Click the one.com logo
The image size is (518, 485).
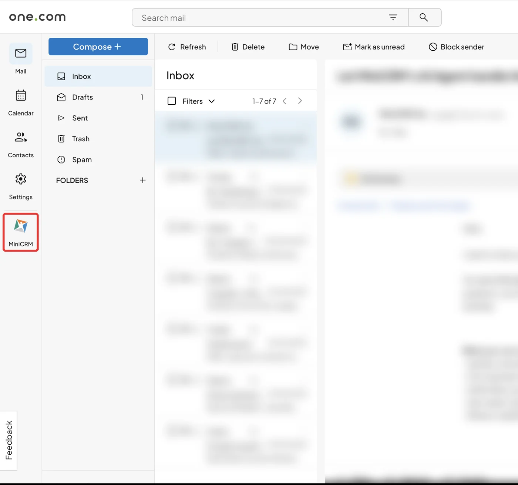pos(37,17)
